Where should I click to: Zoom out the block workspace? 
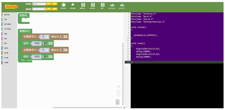118,95
